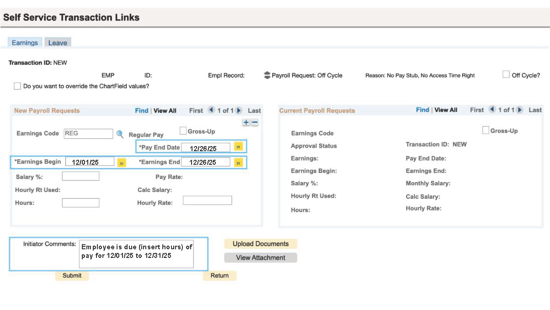Viewport: 550px width, 310px height.
Task: Click the Earnings Code lookup magnifier
Action: point(120,134)
